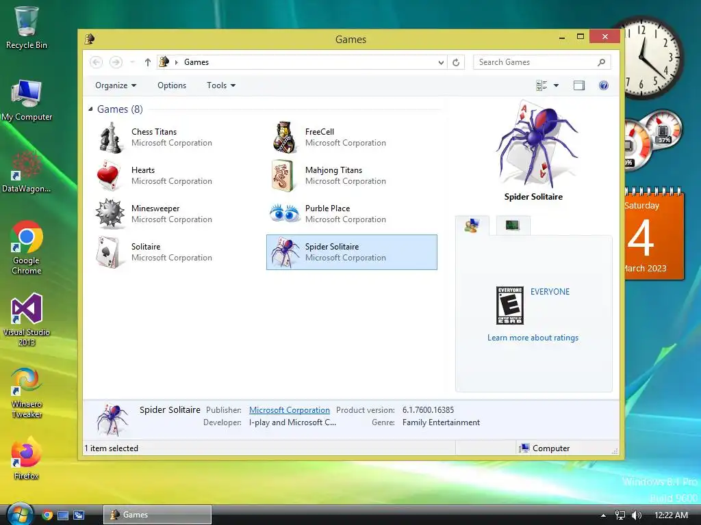Click the taskbar clock 12:22 AM

tap(671, 515)
